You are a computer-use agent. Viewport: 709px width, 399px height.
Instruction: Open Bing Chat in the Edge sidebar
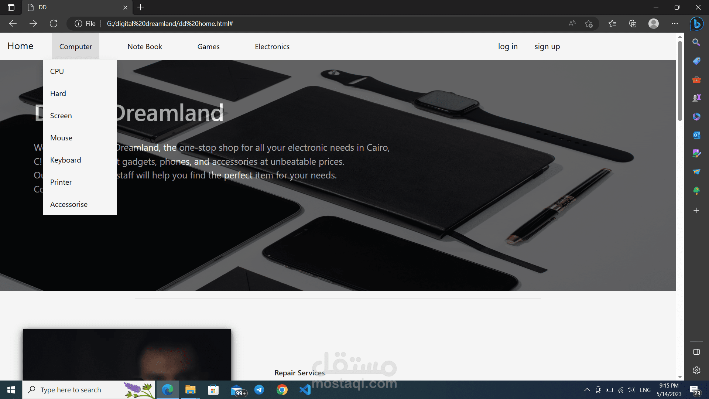click(x=696, y=24)
